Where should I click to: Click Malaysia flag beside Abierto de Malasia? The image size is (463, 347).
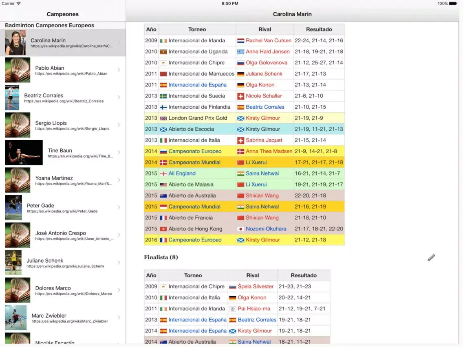tap(163, 185)
